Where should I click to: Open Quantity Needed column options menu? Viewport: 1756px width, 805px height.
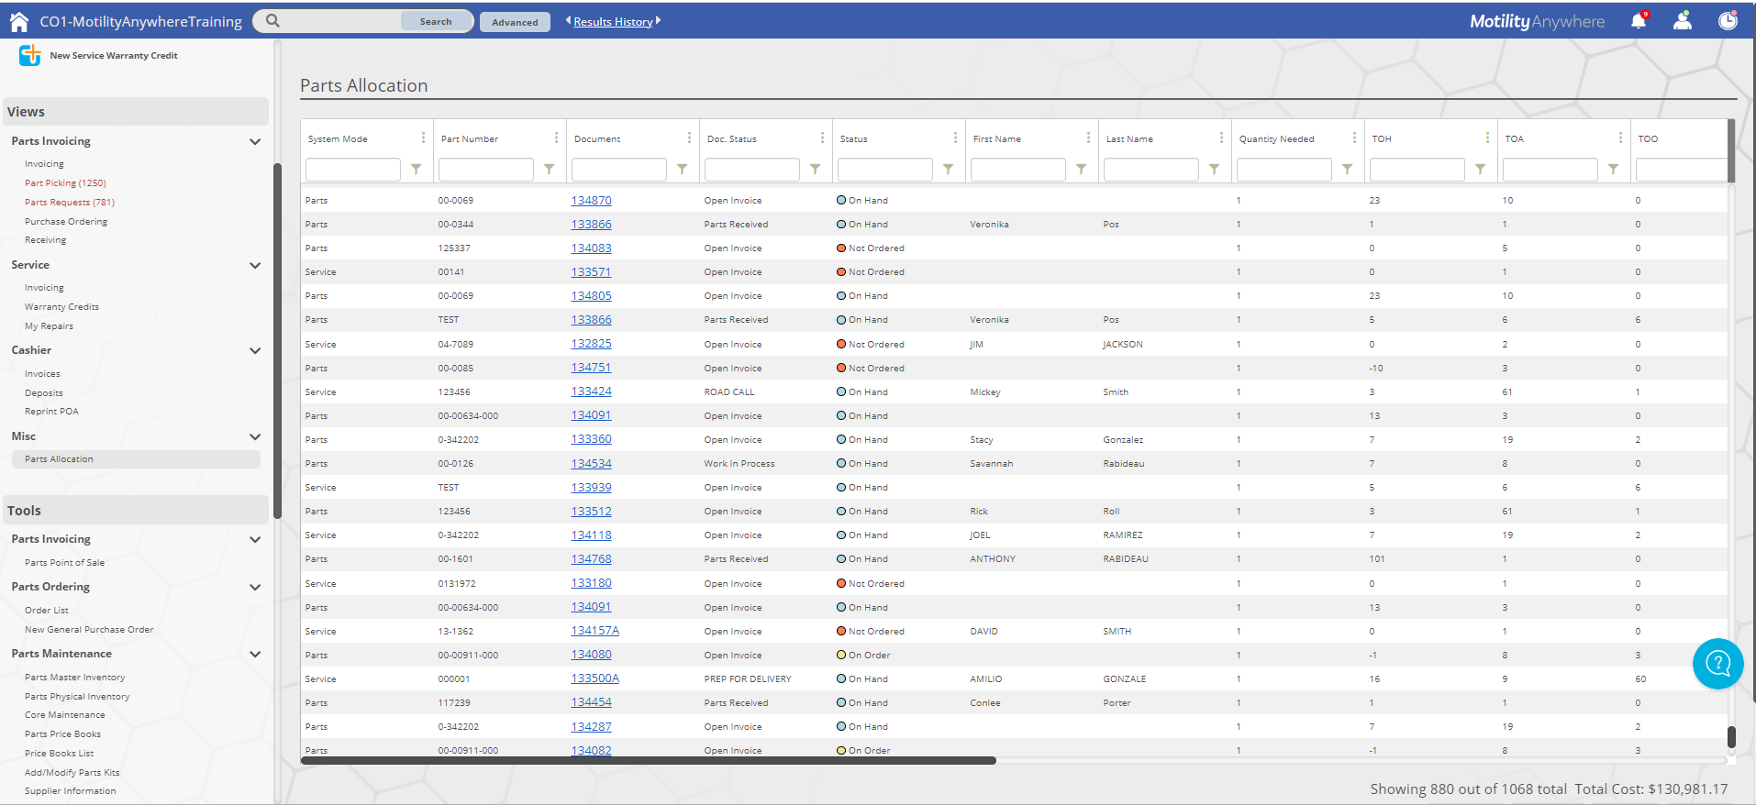click(1354, 138)
